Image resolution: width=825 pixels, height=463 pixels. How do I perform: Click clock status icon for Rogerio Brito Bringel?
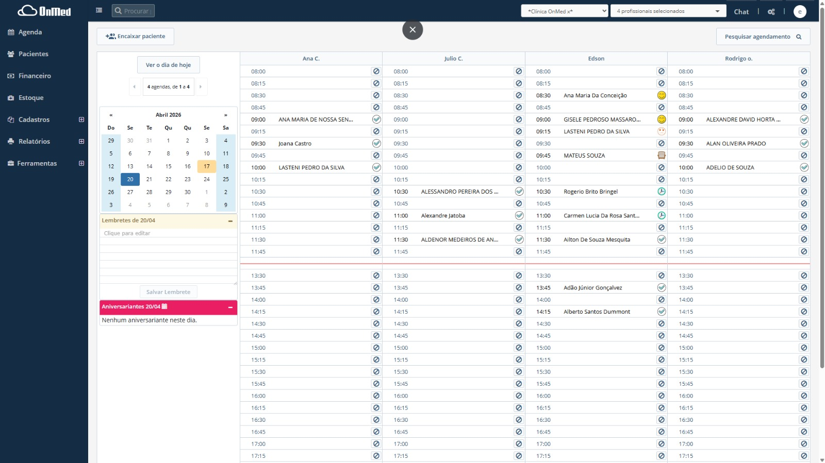[662, 192]
